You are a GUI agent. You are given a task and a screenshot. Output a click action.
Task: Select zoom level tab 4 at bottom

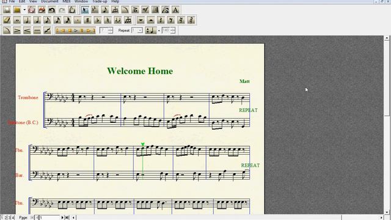point(13,218)
